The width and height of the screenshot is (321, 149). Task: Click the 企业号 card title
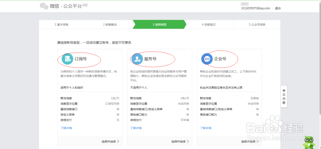click(x=220, y=59)
